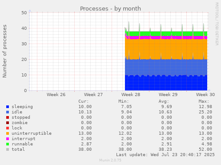
Task: Click the y-axis value 30
Action: coord(24,44)
